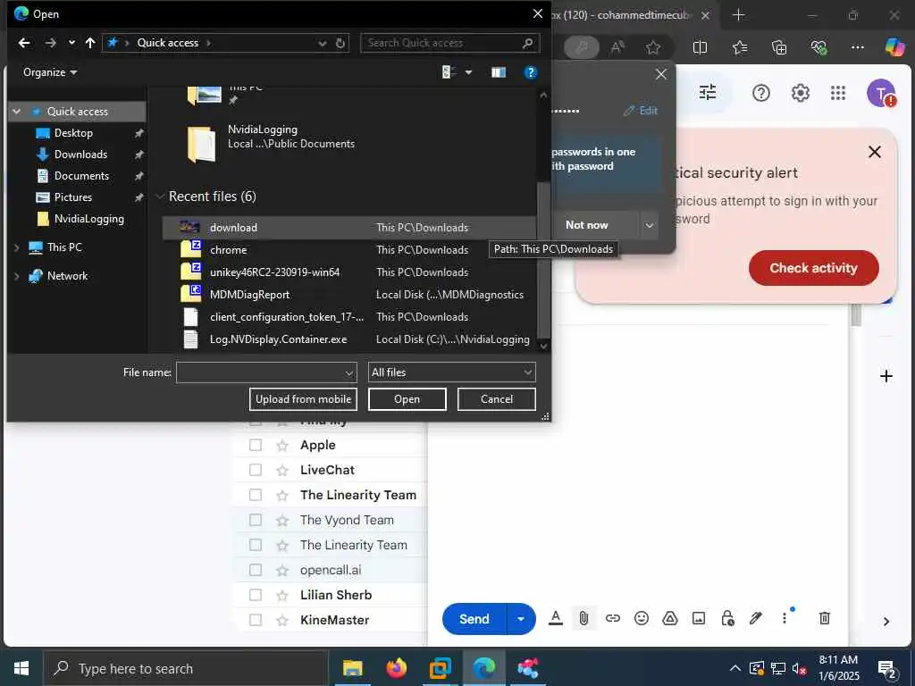
Task: Go up one folder level with the up arrow
Action: pyautogui.click(x=90, y=43)
